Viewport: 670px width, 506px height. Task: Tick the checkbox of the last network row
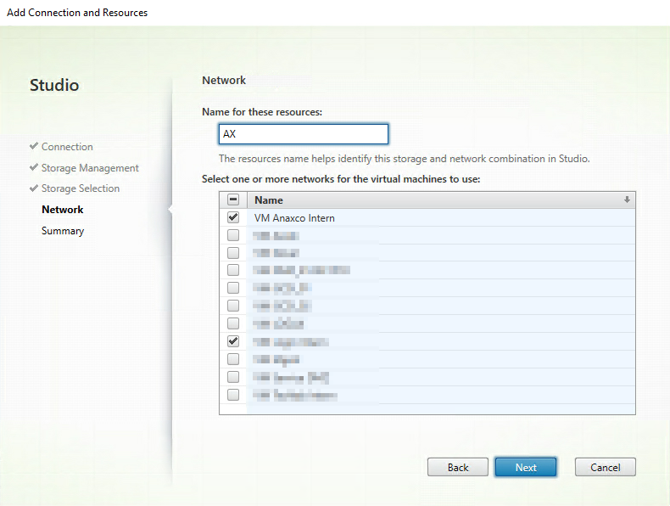(233, 395)
